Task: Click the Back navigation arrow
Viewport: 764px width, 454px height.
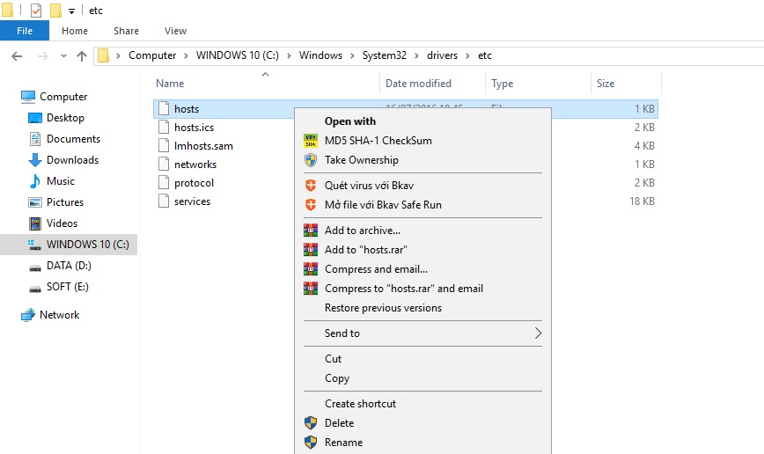Action: click(17, 56)
